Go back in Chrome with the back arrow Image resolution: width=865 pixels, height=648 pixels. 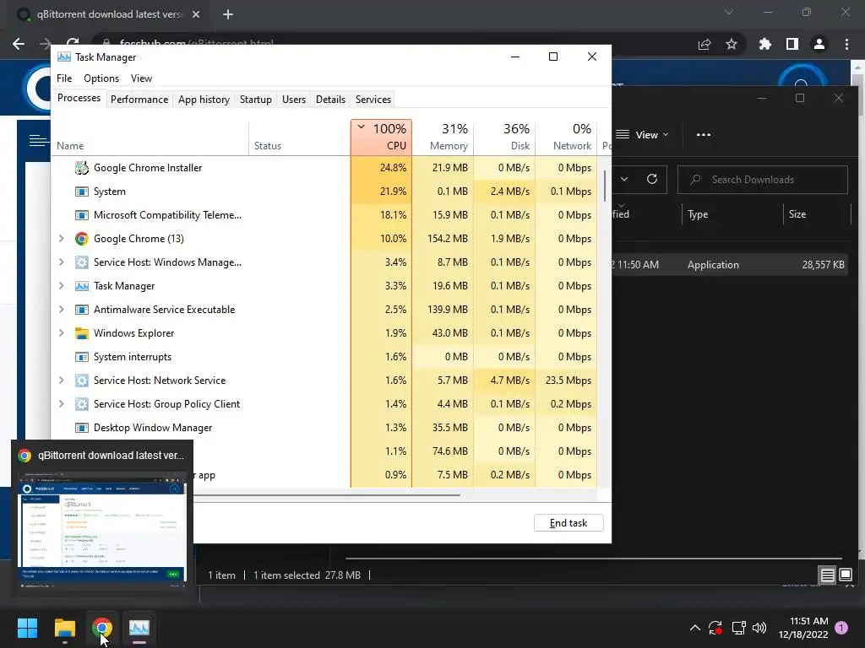(19, 44)
